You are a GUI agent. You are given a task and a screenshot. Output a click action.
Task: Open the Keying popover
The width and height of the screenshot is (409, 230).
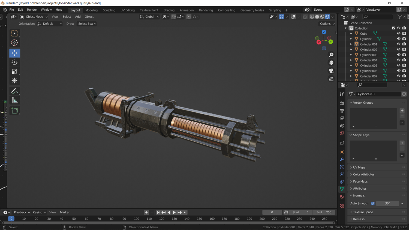tap(39, 213)
